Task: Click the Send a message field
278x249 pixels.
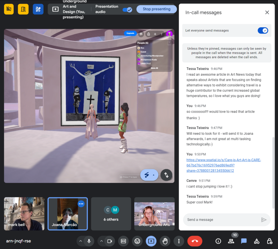Action: pos(222,219)
